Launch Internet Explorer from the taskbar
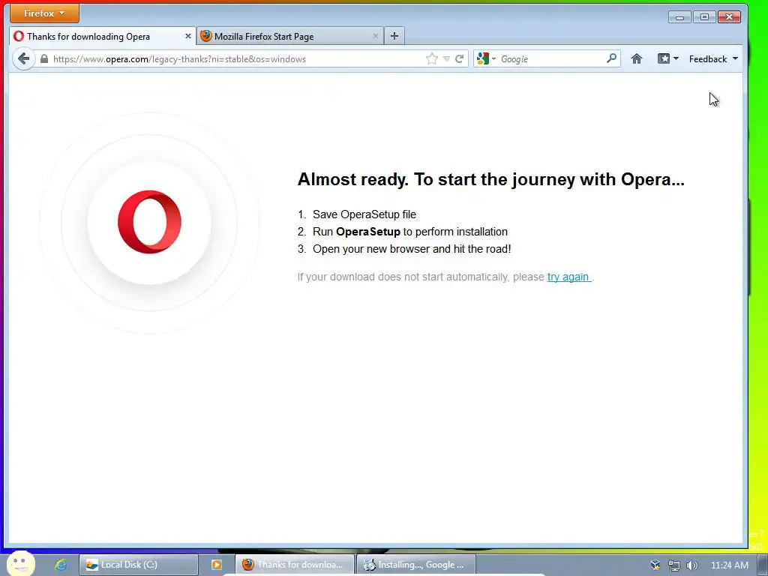Screen dimensions: 768x576 click(60, 564)
